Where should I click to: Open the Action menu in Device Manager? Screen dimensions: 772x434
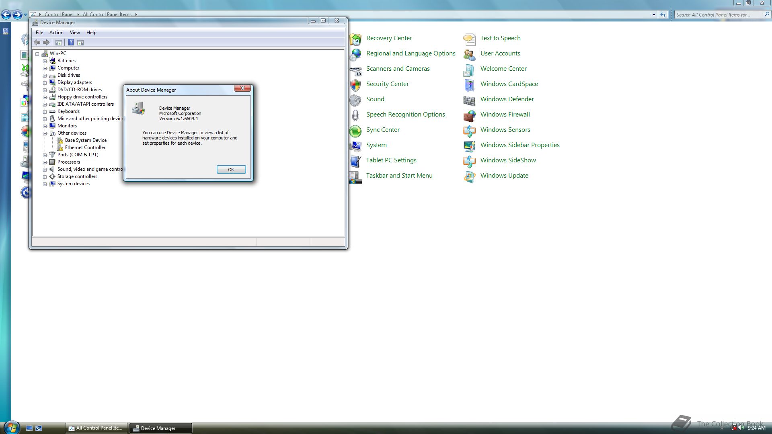pyautogui.click(x=56, y=33)
